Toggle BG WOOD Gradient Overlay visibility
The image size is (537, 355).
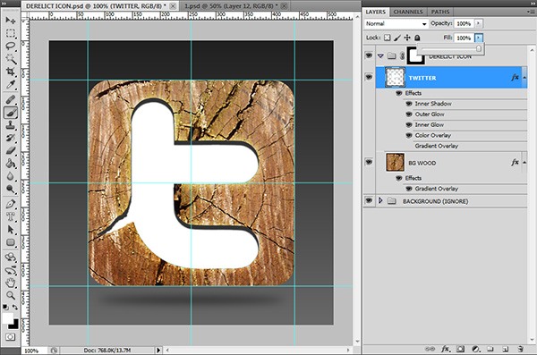pos(409,189)
